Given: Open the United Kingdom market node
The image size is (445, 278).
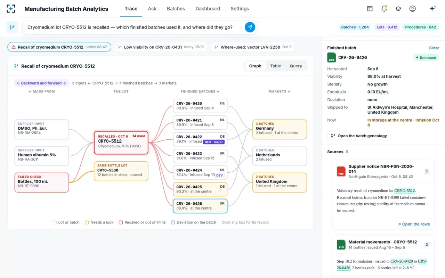Looking at the screenshot, I should [280, 182].
